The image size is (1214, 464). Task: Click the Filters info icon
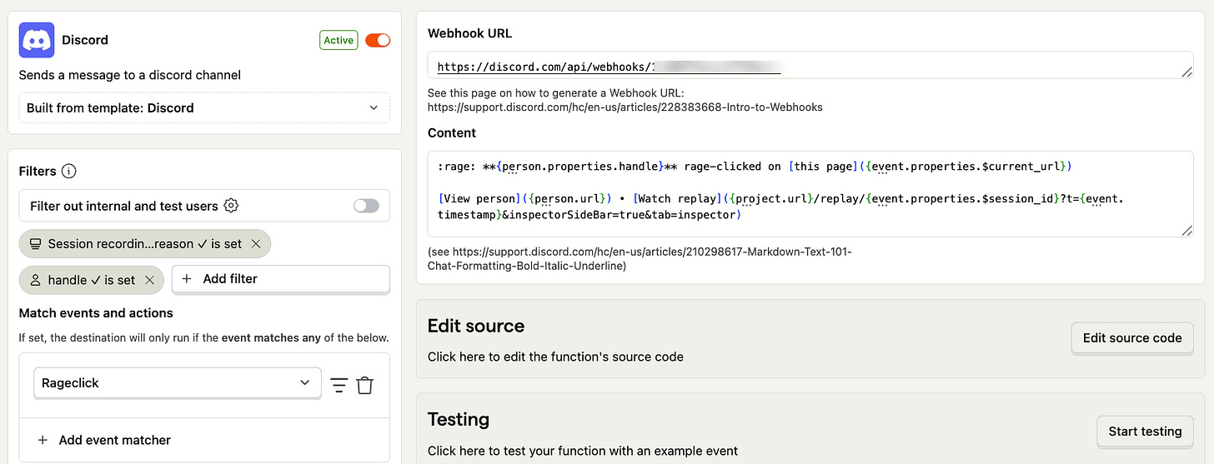point(69,172)
